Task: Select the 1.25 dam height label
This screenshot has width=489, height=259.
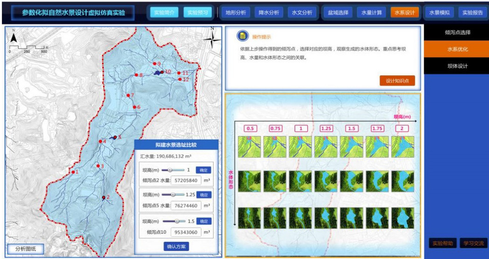Action: (326, 128)
